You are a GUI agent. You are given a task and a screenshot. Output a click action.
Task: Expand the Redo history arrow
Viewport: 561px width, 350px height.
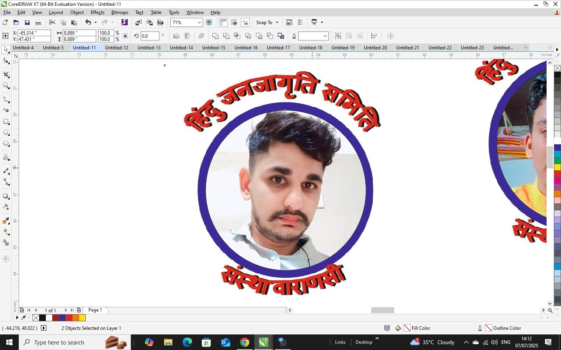click(x=112, y=23)
